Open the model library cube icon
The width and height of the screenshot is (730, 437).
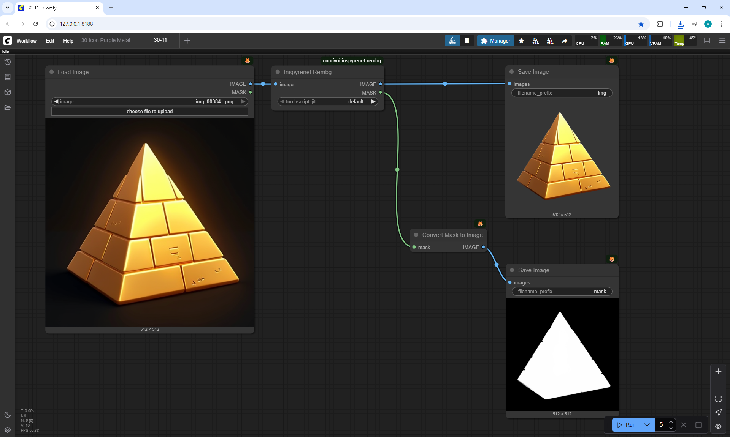8,92
